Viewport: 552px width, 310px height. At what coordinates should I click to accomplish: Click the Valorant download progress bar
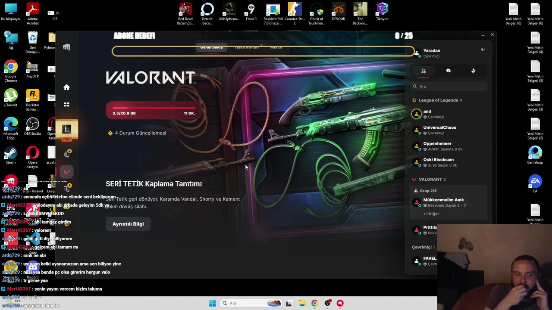click(154, 110)
